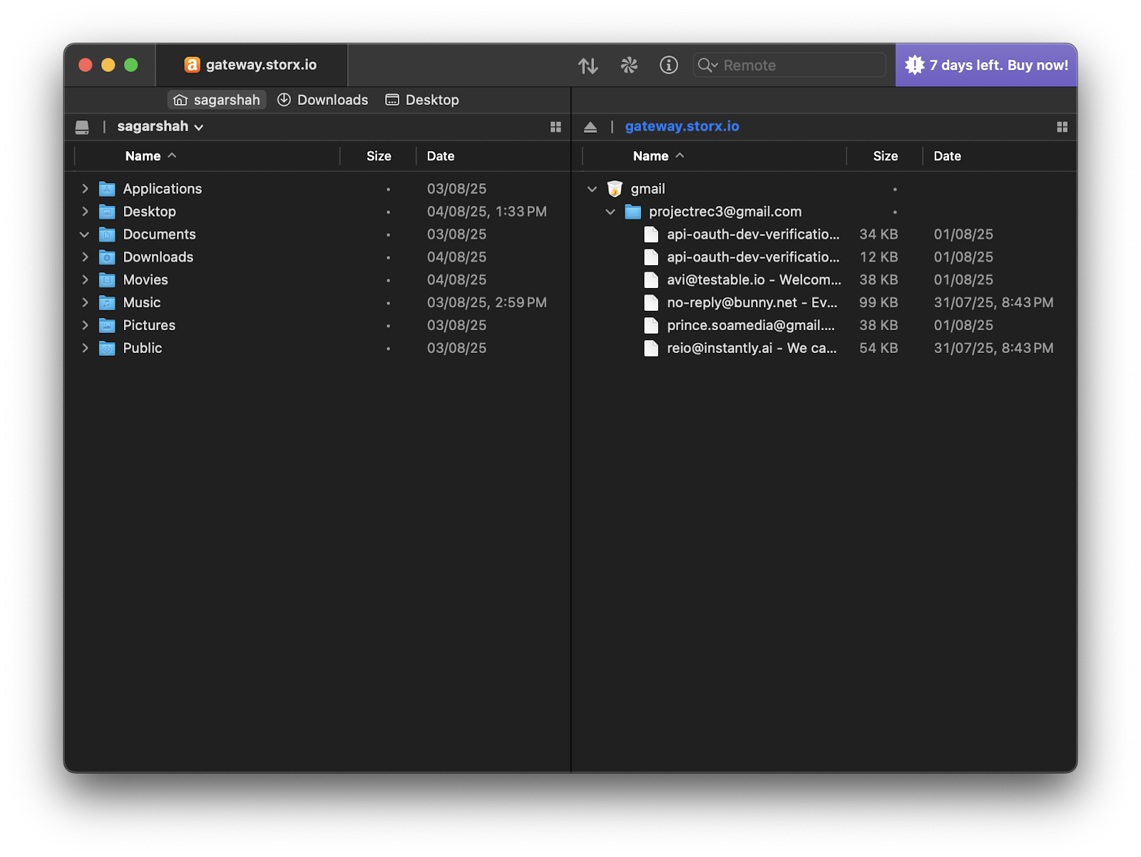
Task: Expand the Music folder
Action: point(85,303)
